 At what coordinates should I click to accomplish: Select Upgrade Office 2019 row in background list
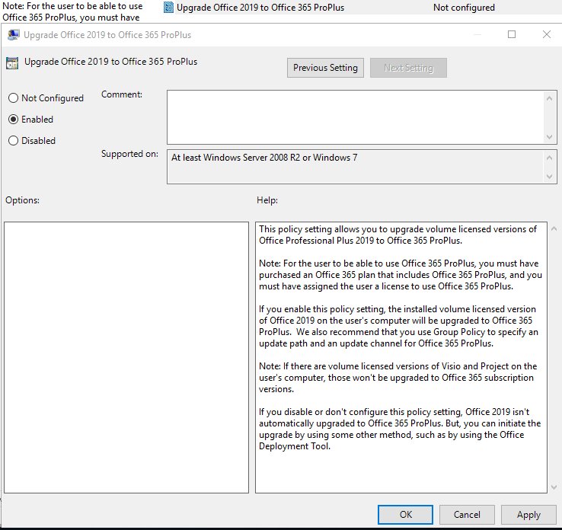pyautogui.click(x=360, y=7)
